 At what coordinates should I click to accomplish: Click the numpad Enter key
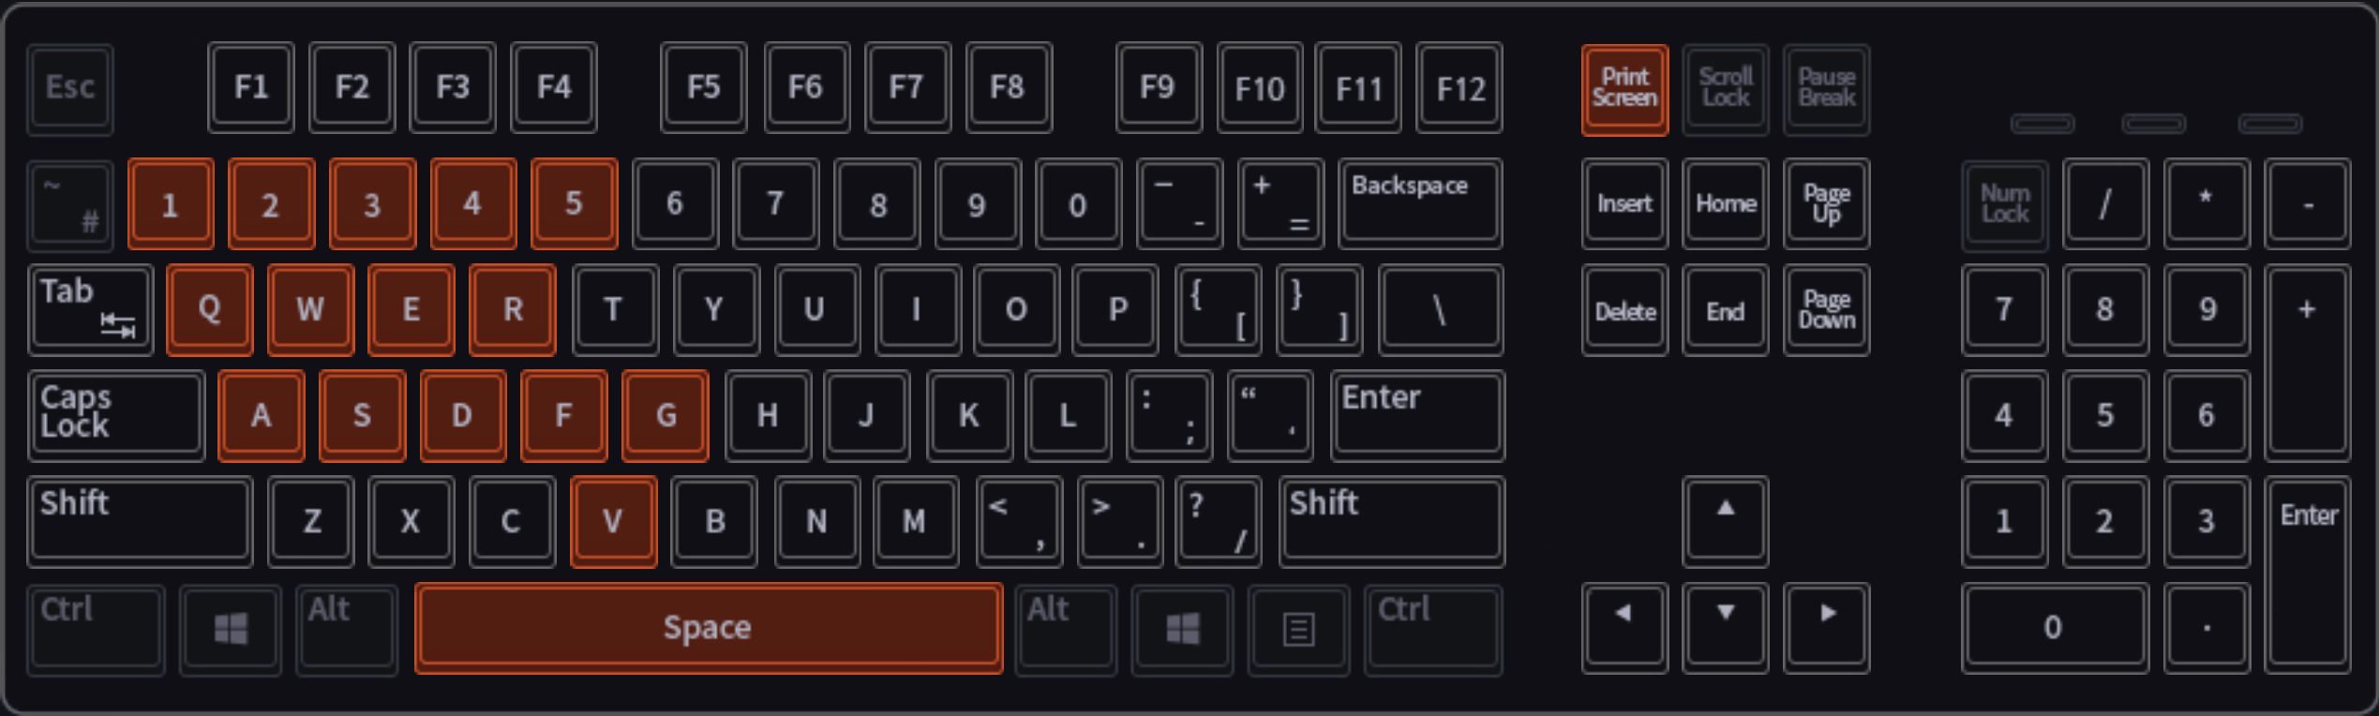2307,575
